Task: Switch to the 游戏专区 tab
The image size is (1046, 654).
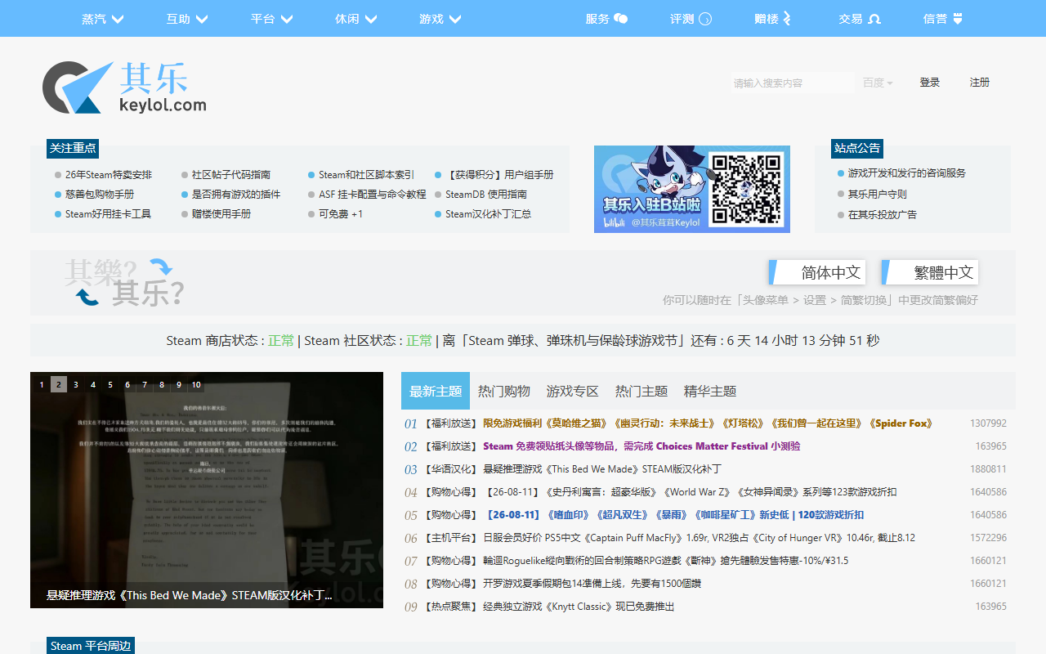Action: 573,391
